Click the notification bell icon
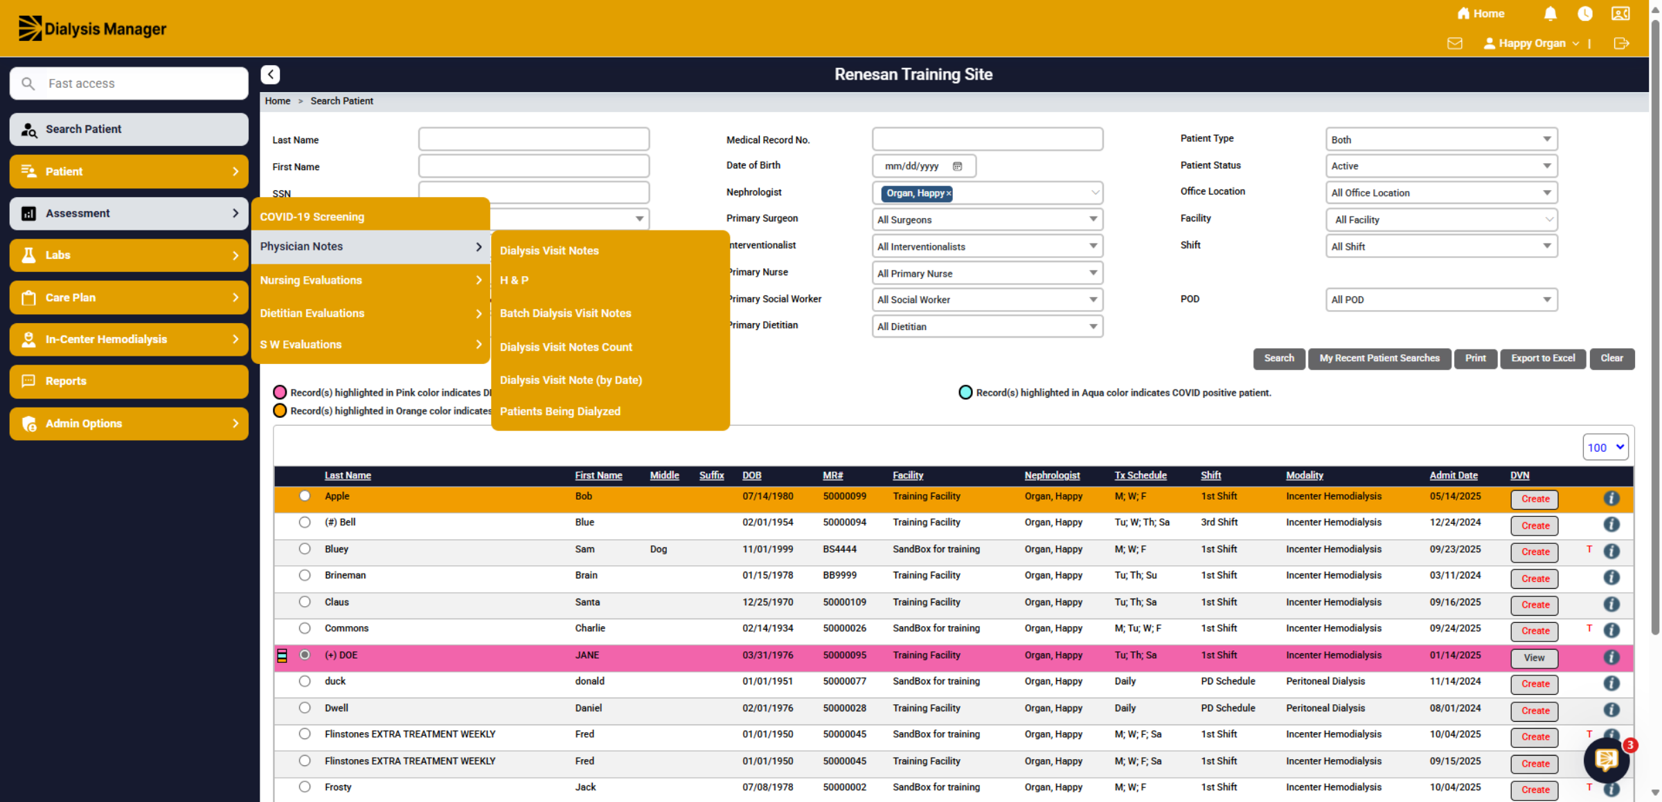This screenshot has height=802, width=1662. pos(1551,14)
